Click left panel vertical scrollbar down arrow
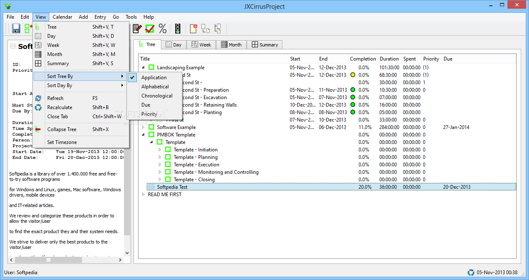The width and height of the screenshot is (529, 280). tap(127, 253)
